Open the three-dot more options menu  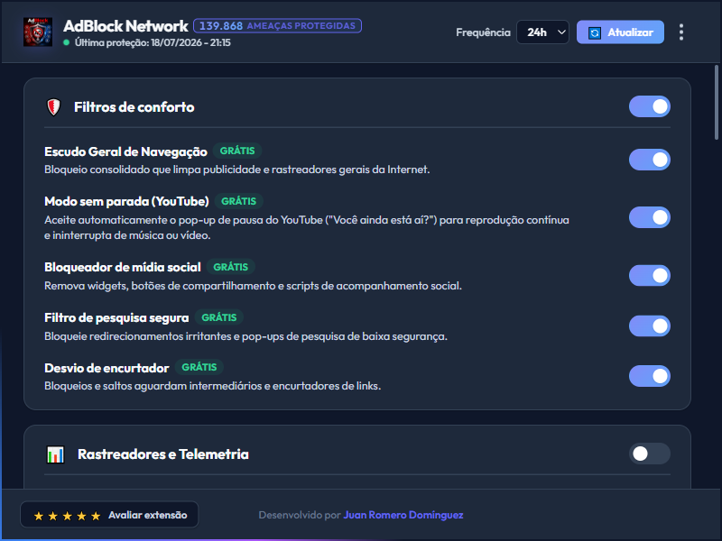coord(681,32)
